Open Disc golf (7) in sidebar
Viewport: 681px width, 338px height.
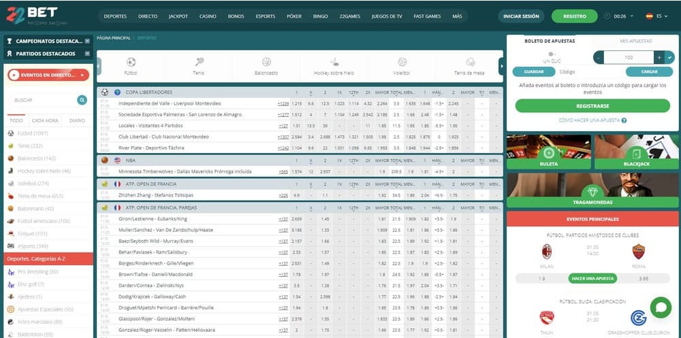(x=31, y=284)
